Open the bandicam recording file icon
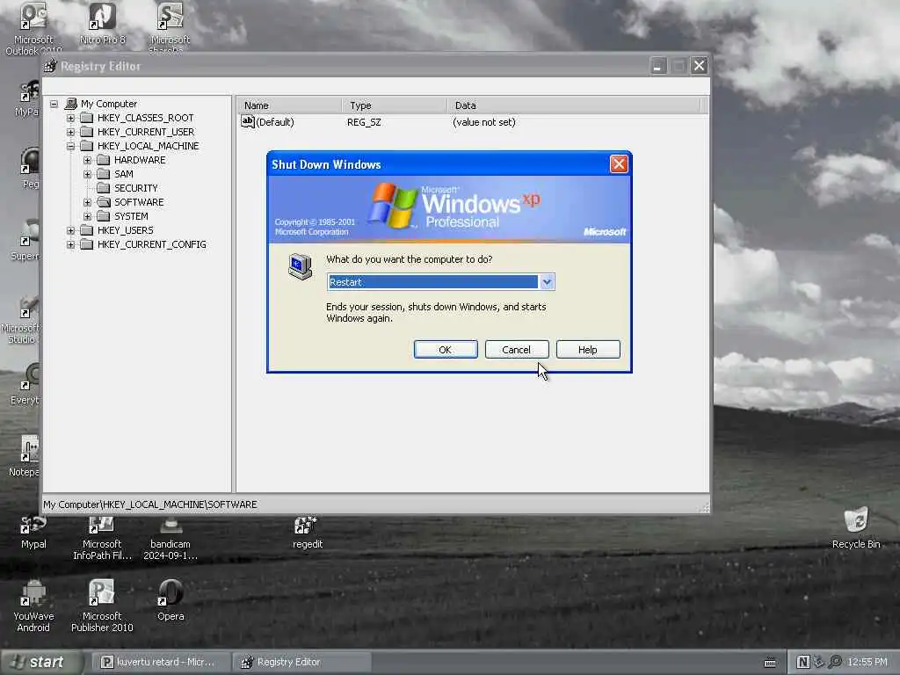900x675 pixels. tap(171, 539)
